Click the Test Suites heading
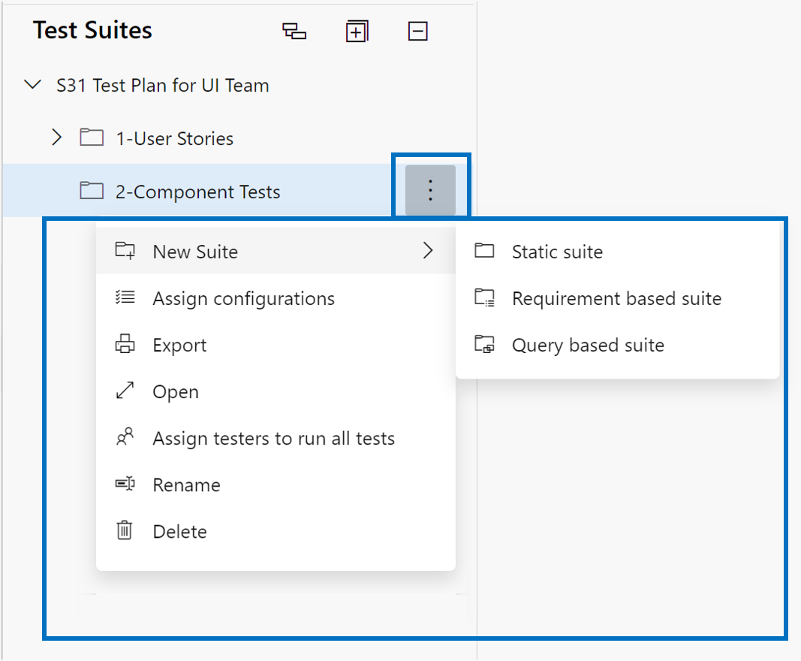This screenshot has height=661, width=801. click(x=92, y=30)
